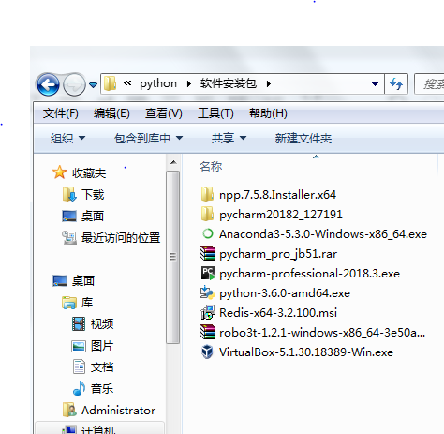This screenshot has height=434, width=444.
Task: Open the 查看(V) menu
Action: tap(163, 113)
